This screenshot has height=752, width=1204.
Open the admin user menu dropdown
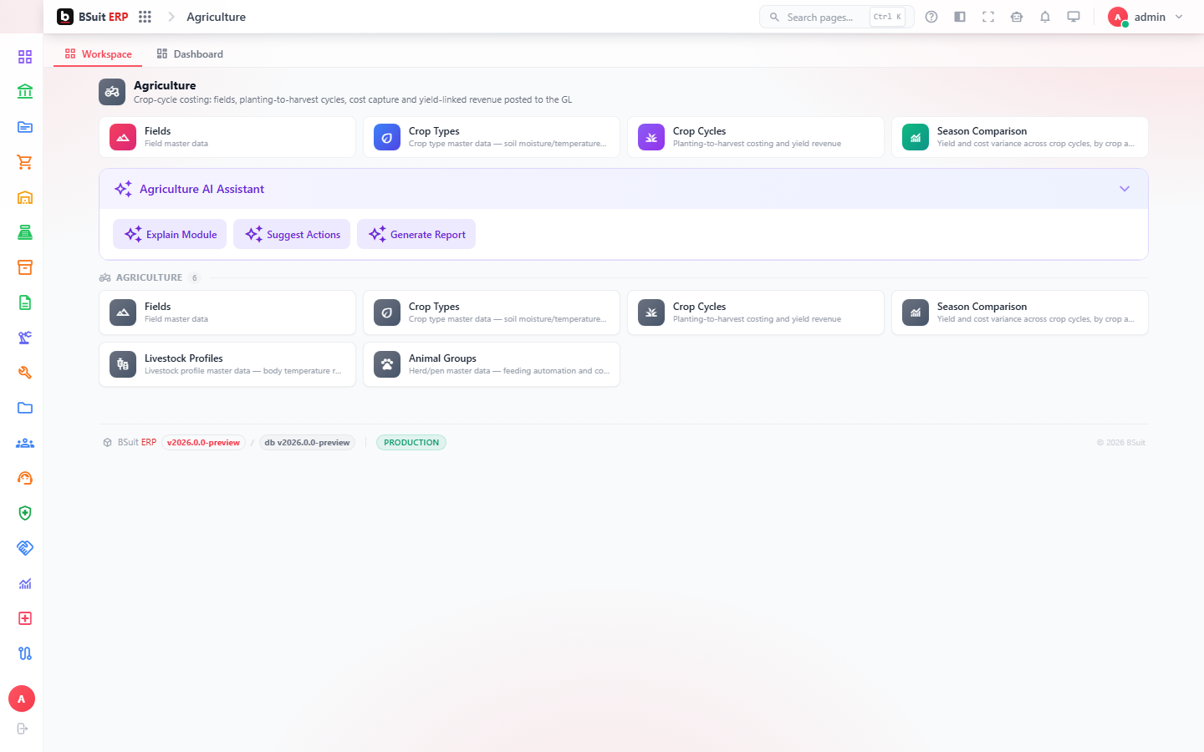(1146, 17)
